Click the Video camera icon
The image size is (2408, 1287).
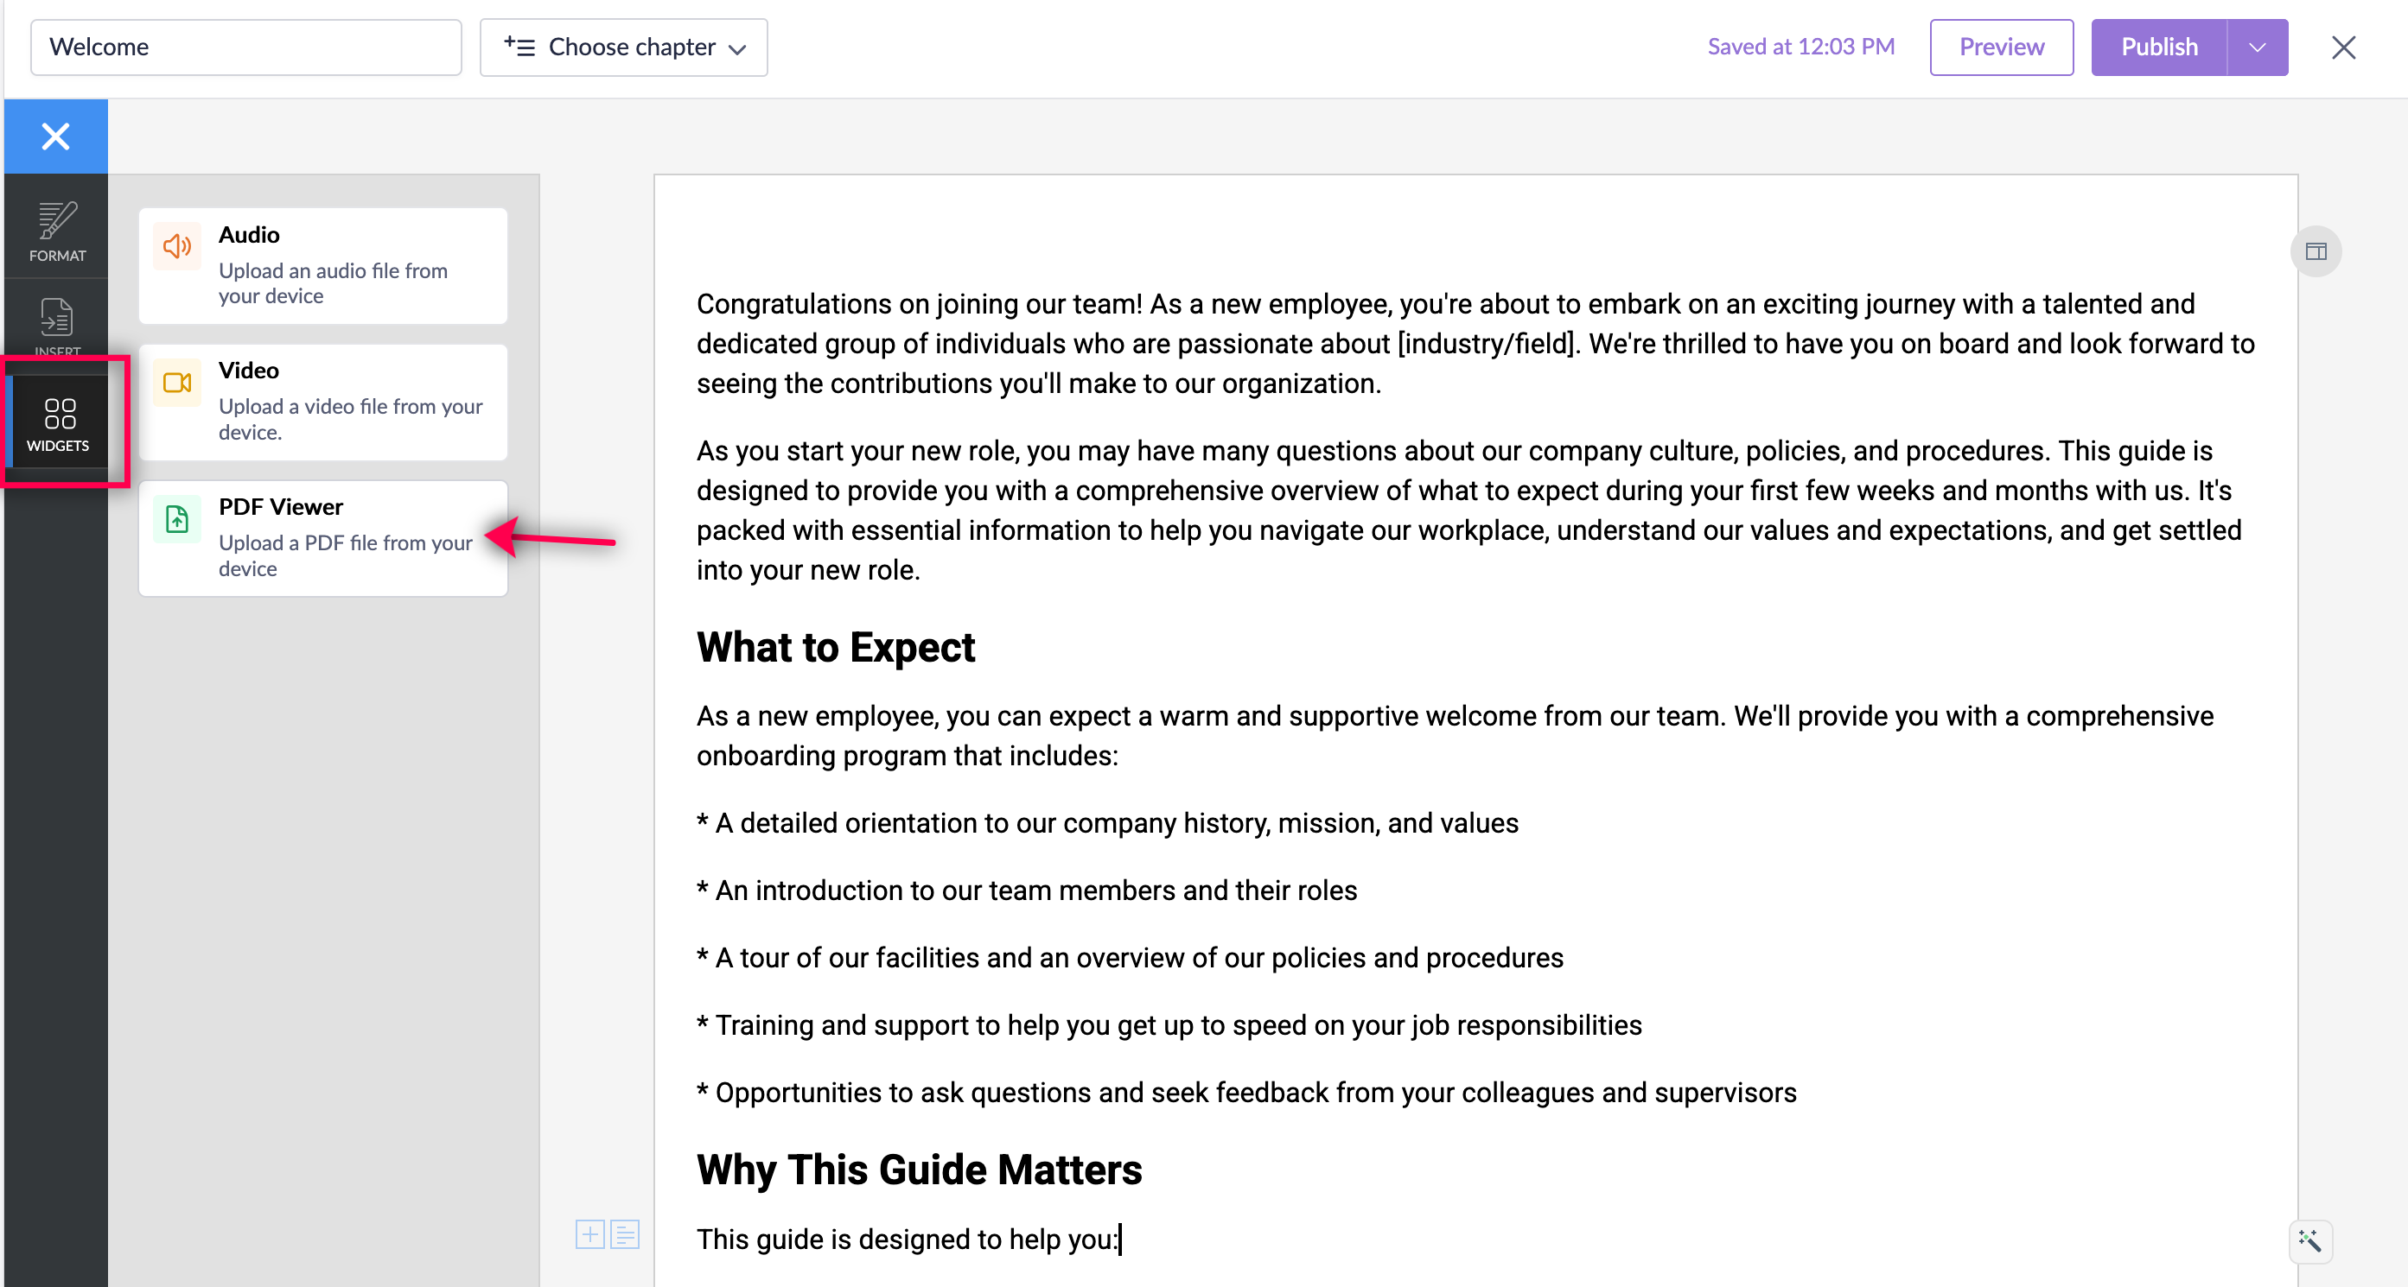[x=176, y=383]
